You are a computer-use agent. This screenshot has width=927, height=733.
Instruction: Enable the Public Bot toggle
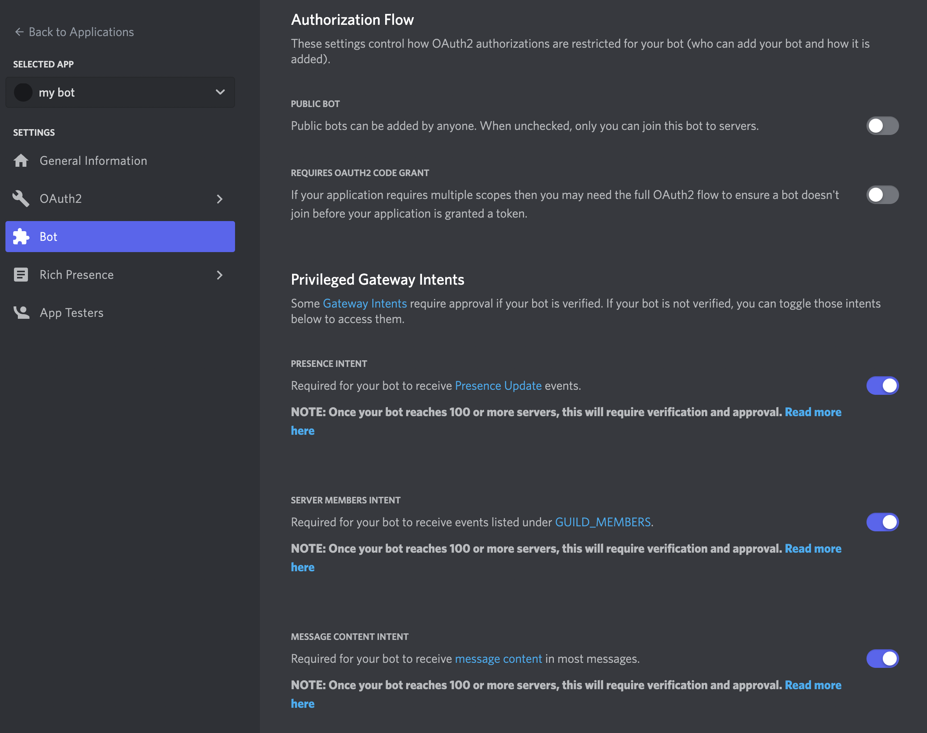pos(882,126)
